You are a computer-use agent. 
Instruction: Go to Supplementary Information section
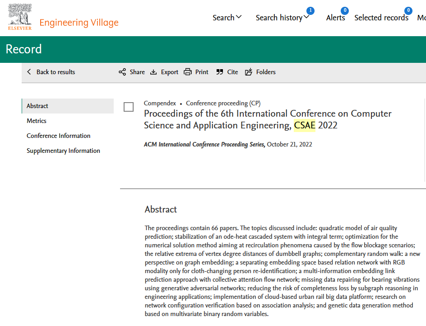click(x=63, y=151)
